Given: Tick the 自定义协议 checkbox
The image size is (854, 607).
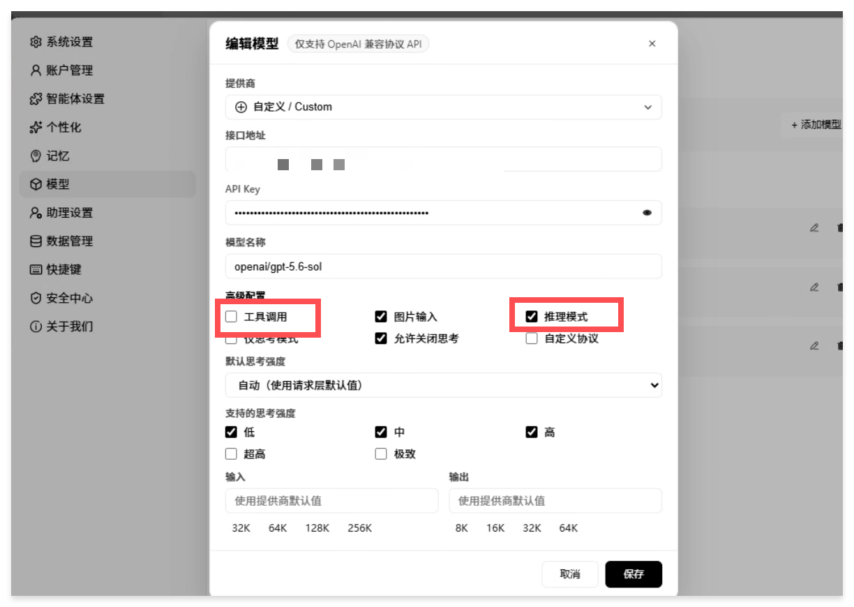Looking at the screenshot, I should pyautogui.click(x=532, y=339).
